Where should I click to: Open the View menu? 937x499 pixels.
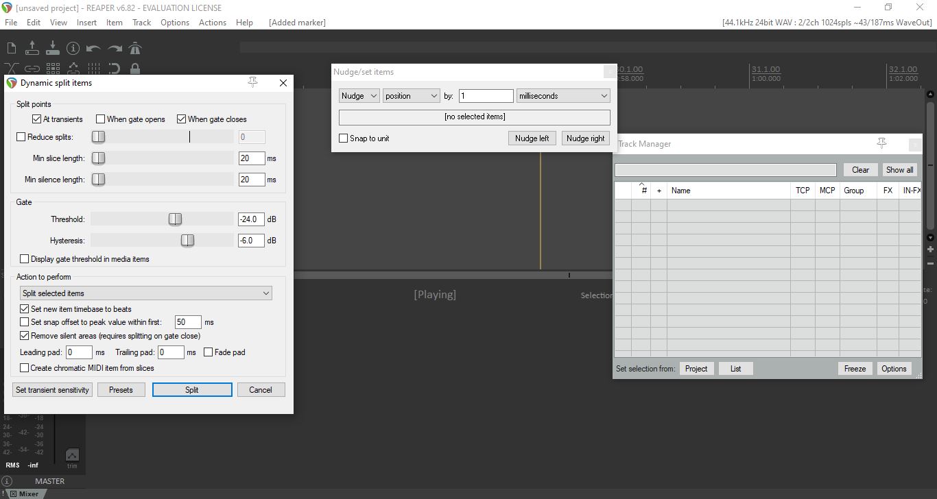click(x=58, y=22)
